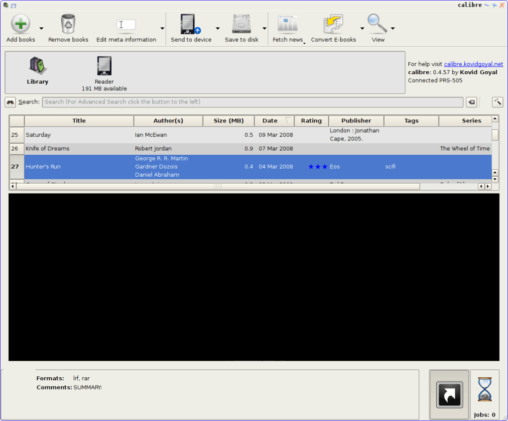Open the calibre.kovidgoyal.net help link
508x421 pixels.
point(473,64)
